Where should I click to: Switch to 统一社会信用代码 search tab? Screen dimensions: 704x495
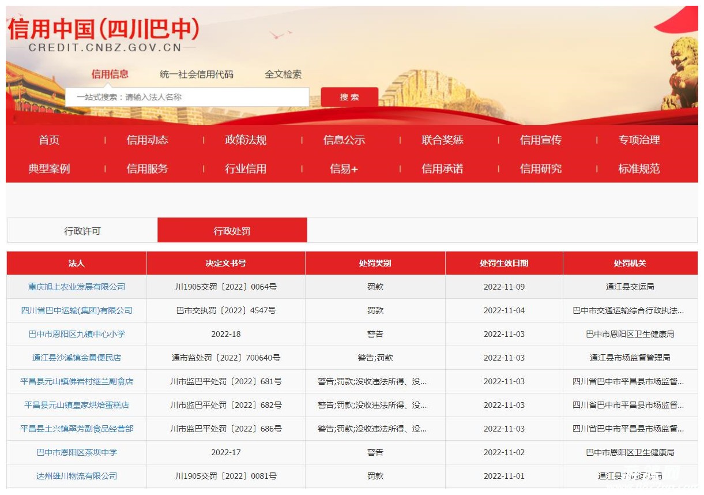pos(197,74)
